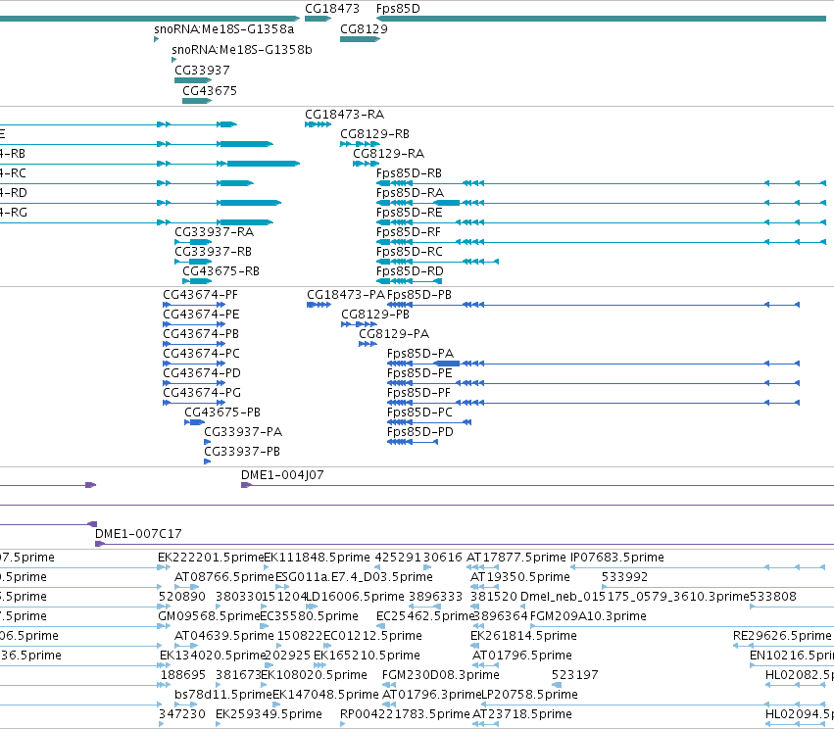Screen dimensions: 834x729
Task: Click the CG33937-RA transcript label
Action: [x=214, y=232]
